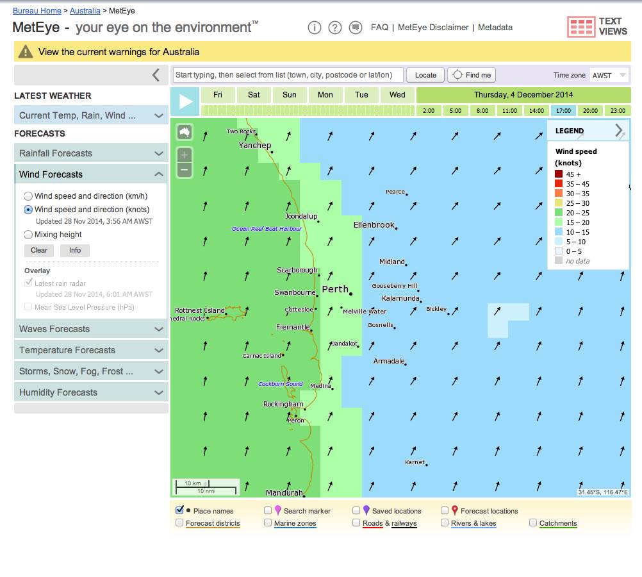The image size is (642, 577).
Task: Select the Mixing height option
Action: (28, 235)
